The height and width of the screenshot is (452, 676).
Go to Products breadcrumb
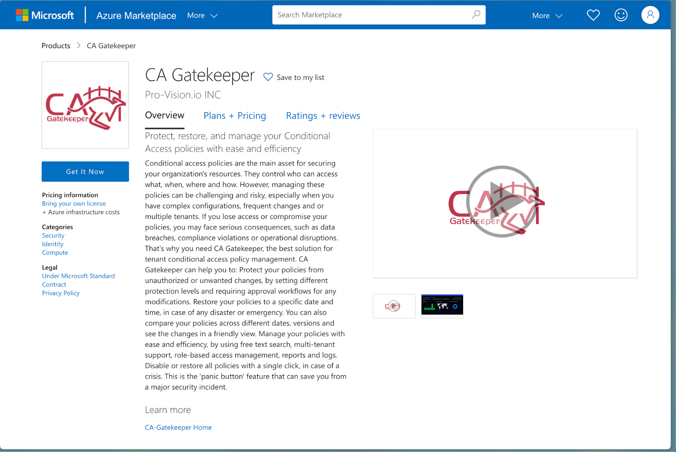point(56,46)
